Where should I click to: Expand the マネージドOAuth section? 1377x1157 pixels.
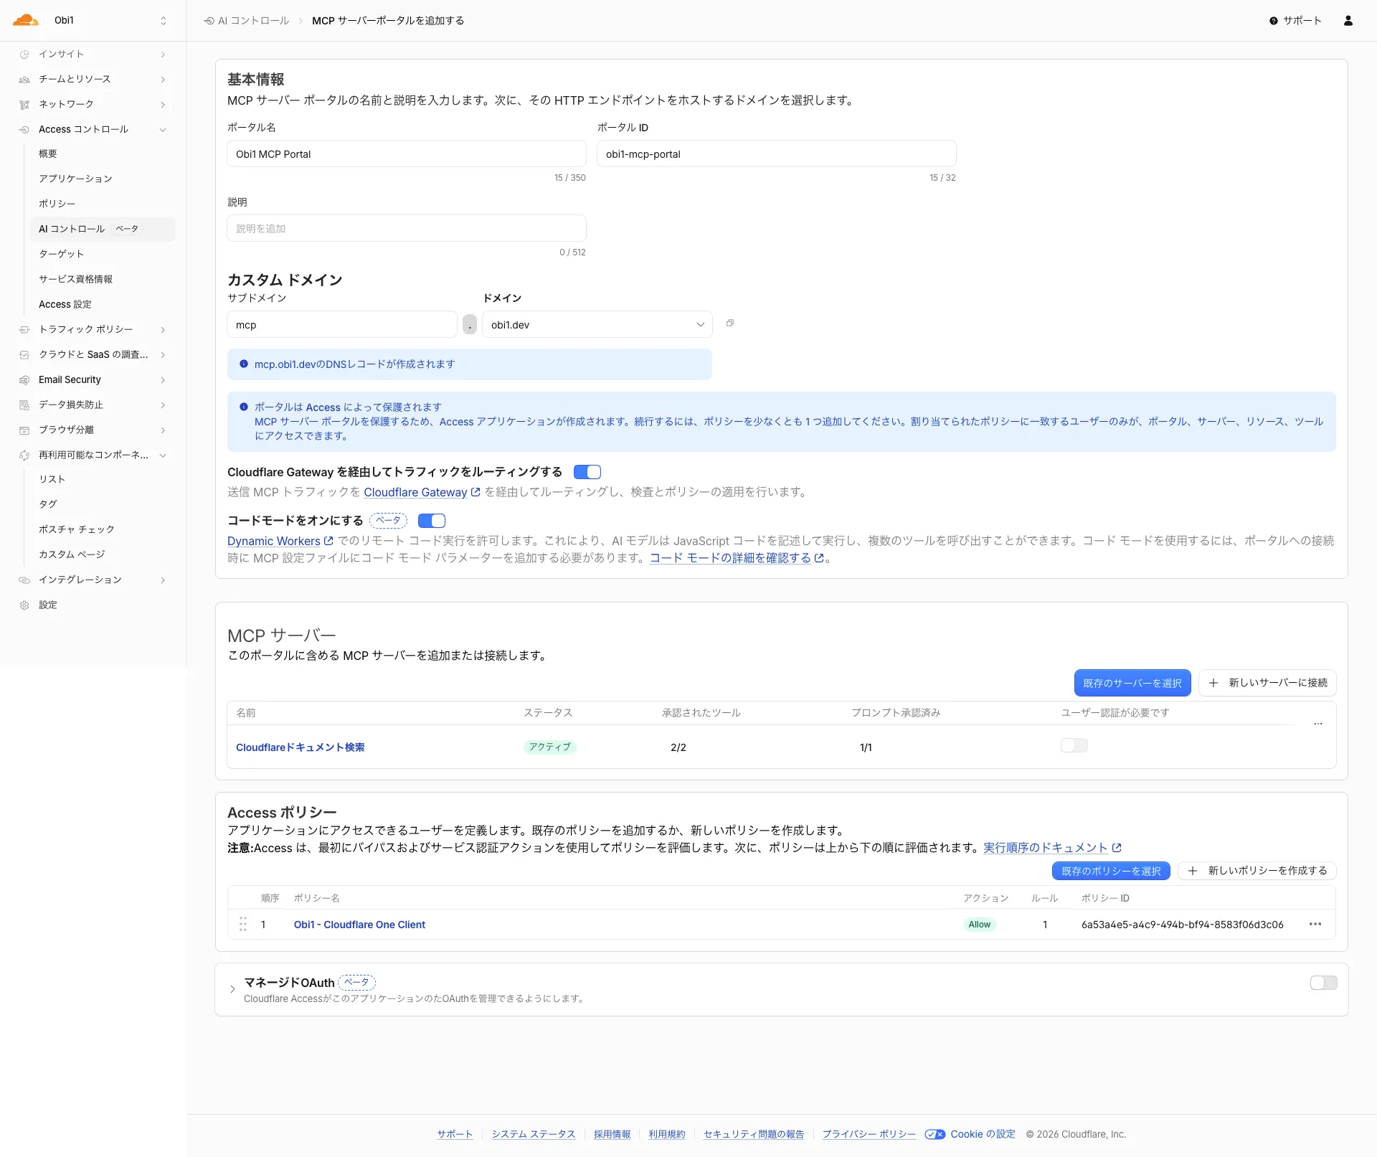point(232,989)
